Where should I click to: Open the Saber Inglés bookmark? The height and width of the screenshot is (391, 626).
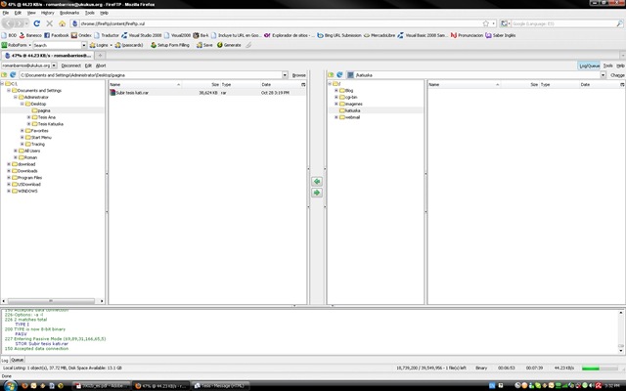[x=500, y=35]
